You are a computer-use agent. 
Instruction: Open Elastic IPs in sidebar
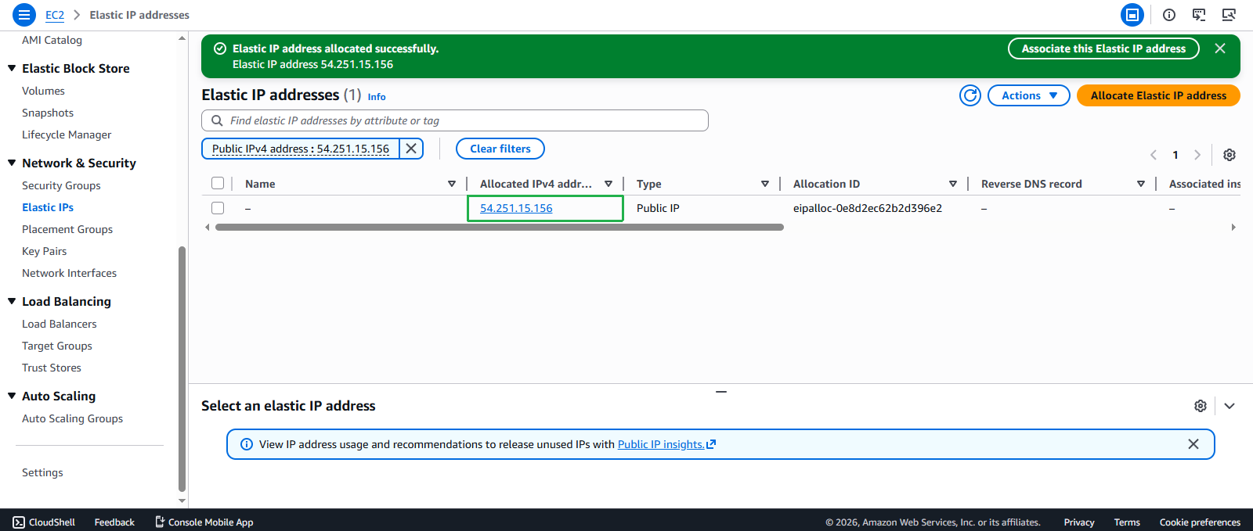pyautogui.click(x=48, y=207)
